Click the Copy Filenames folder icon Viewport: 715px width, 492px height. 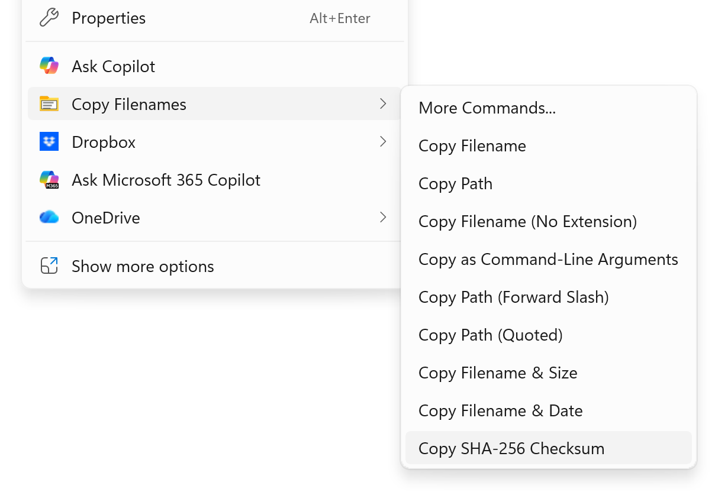[x=49, y=103]
